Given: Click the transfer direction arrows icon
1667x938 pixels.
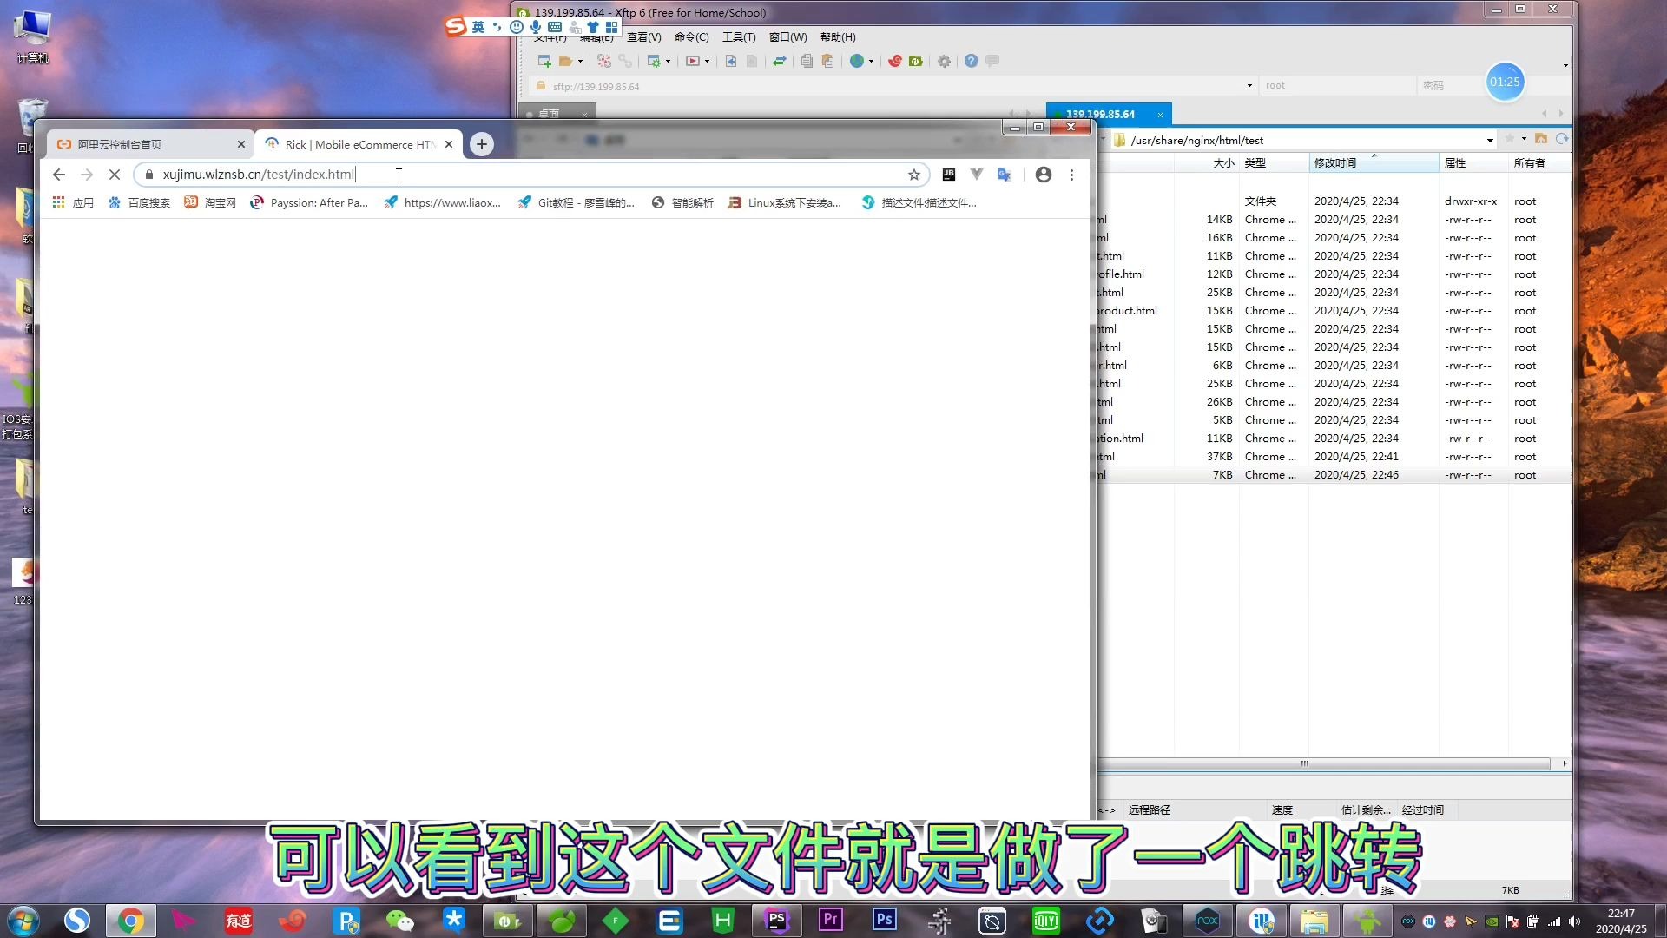Looking at the screenshot, I should pyautogui.click(x=779, y=61).
